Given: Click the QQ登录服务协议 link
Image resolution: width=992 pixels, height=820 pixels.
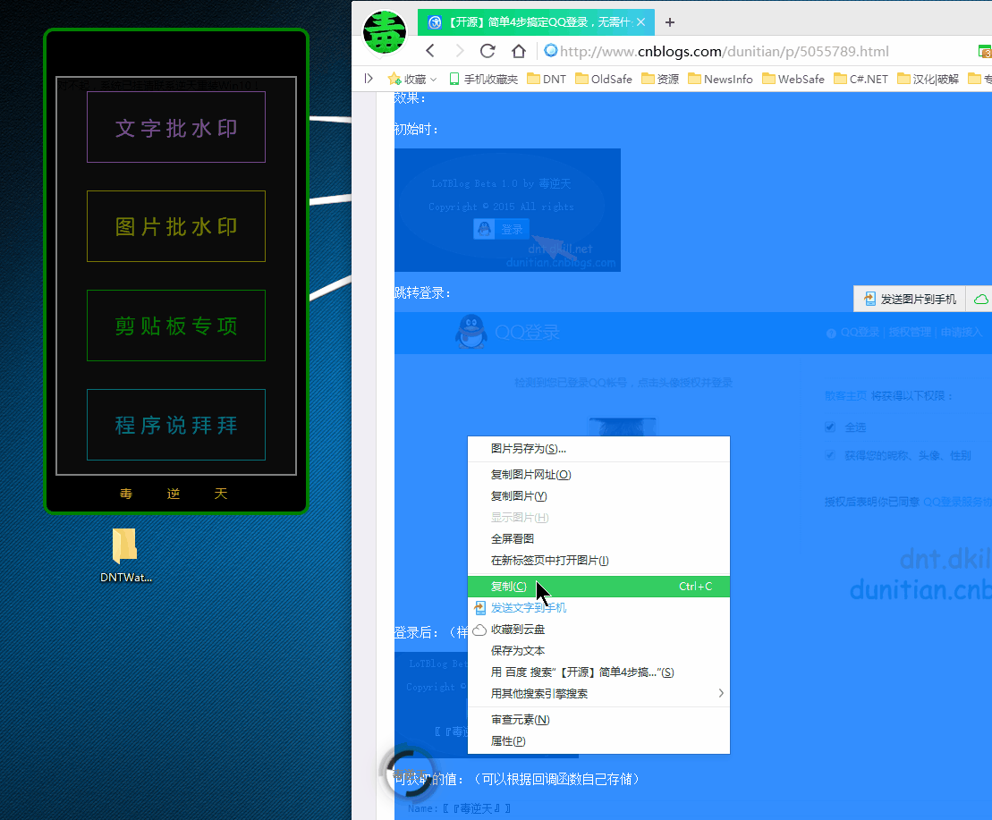Looking at the screenshot, I should [957, 502].
